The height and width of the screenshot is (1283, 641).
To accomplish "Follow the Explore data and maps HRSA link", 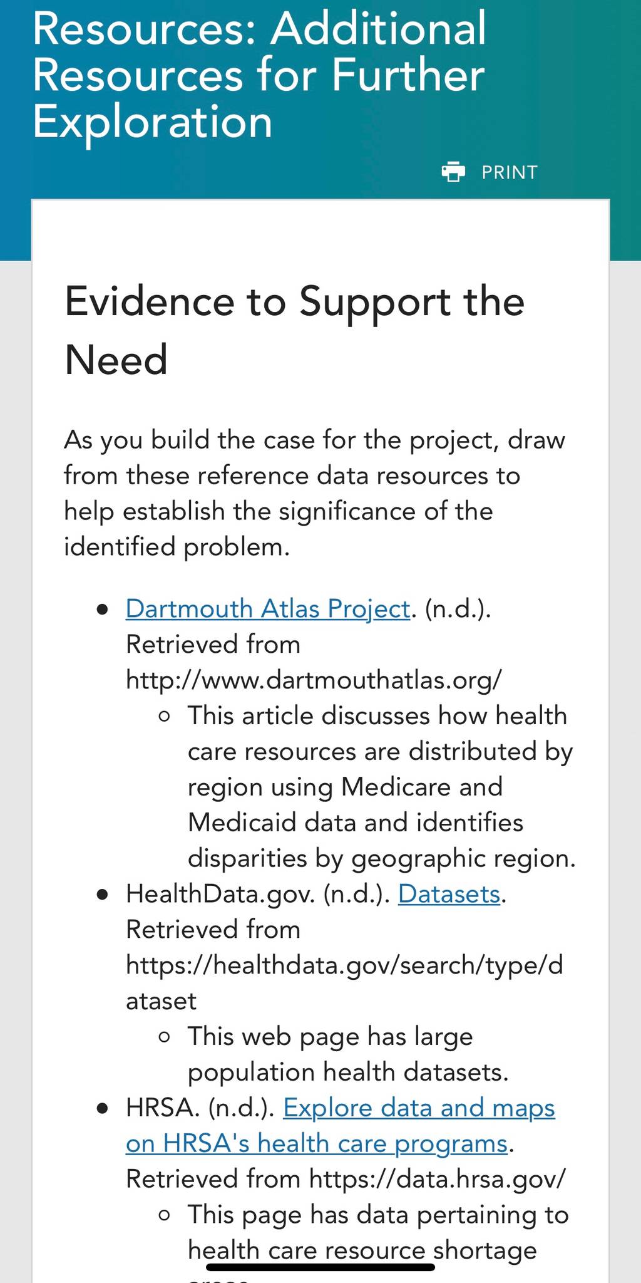I will click(x=341, y=1125).
